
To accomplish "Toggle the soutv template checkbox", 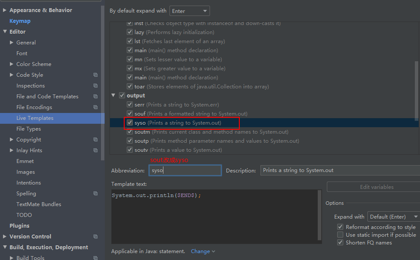I will (130, 150).
